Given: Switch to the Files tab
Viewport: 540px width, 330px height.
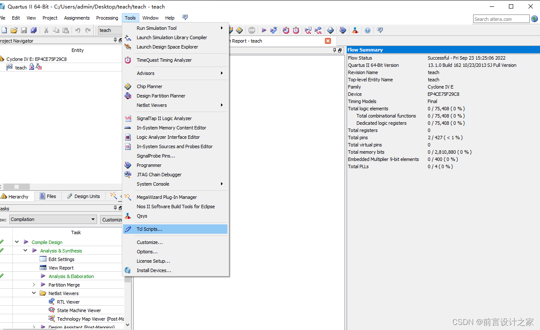Looking at the screenshot, I should pyautogui.click(x=48, y=196).
